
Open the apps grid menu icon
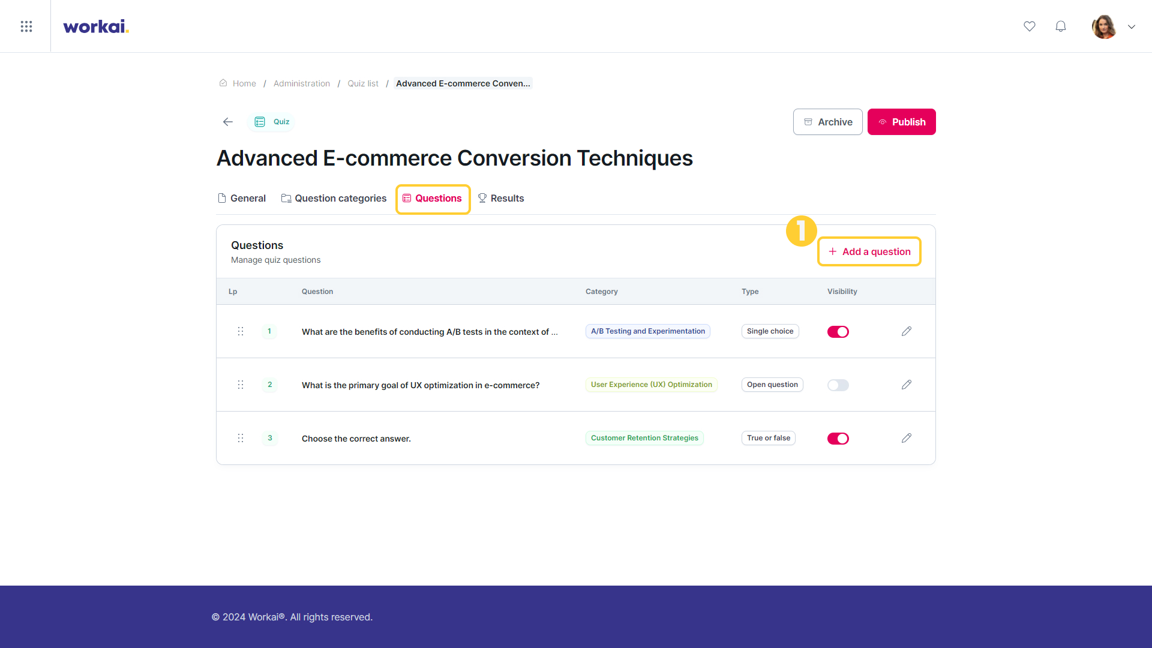26,26
